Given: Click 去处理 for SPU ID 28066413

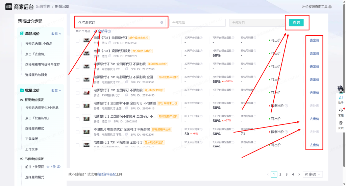Looking at the screenshot, I should click(x=315, y=106).
